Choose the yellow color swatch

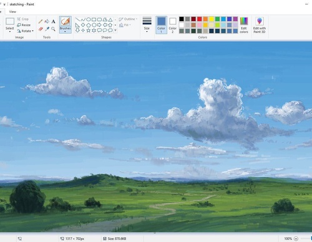pyautogui.click(x=212, y=19)
